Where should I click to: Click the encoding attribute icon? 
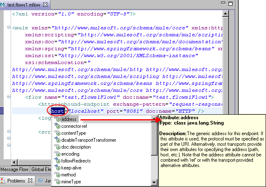point(58,154)
